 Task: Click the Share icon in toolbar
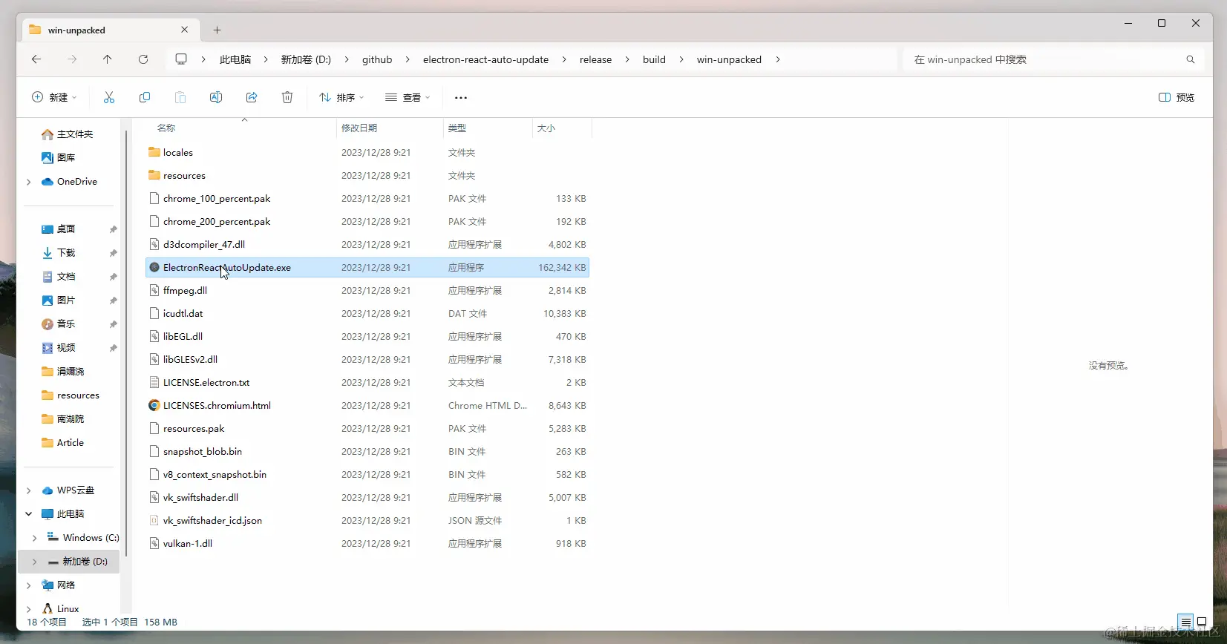(x=252, y=97)
